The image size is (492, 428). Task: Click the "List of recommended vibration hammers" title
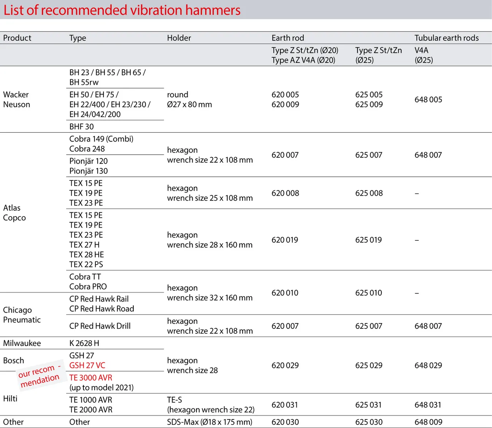122,10
